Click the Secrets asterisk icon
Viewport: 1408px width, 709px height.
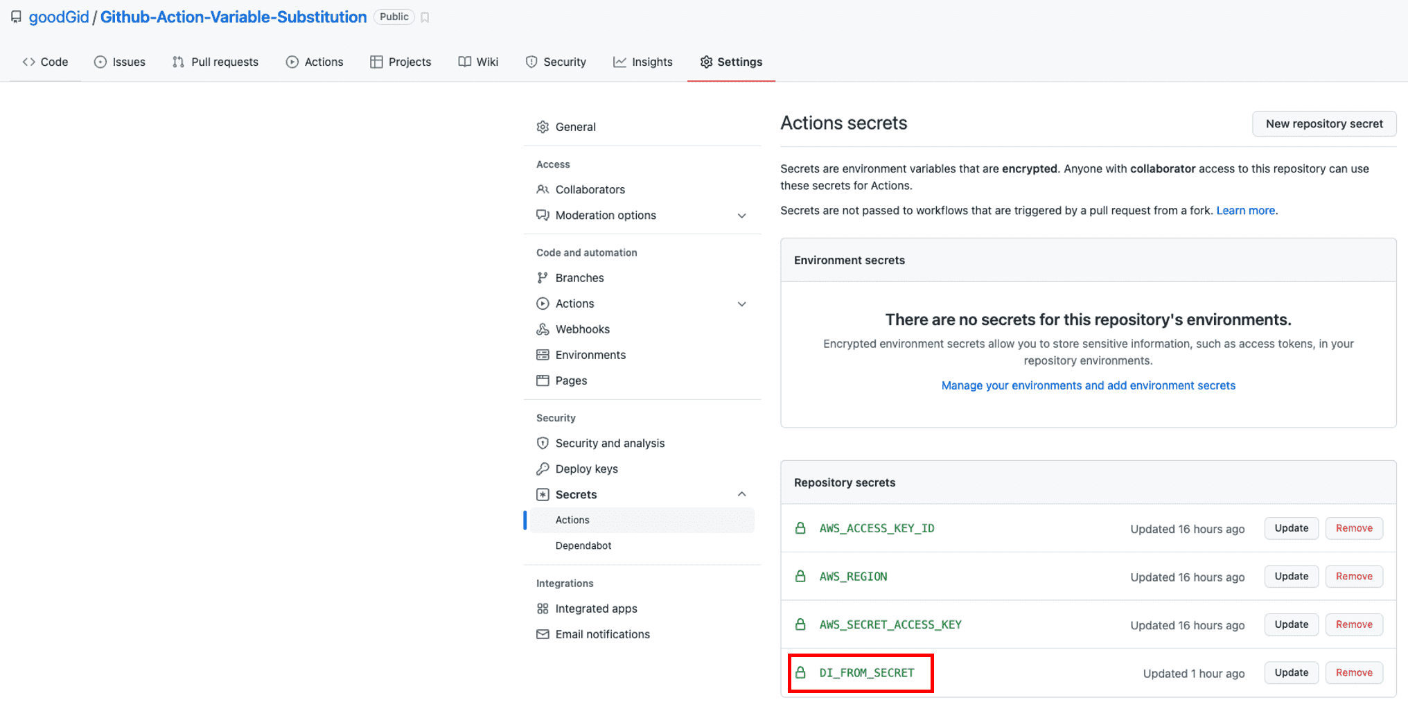click(543, 495)
